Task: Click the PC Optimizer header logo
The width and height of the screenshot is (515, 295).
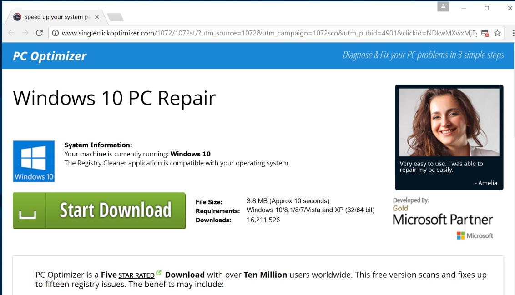Action: pyautogui.click(x=50, y=56)
